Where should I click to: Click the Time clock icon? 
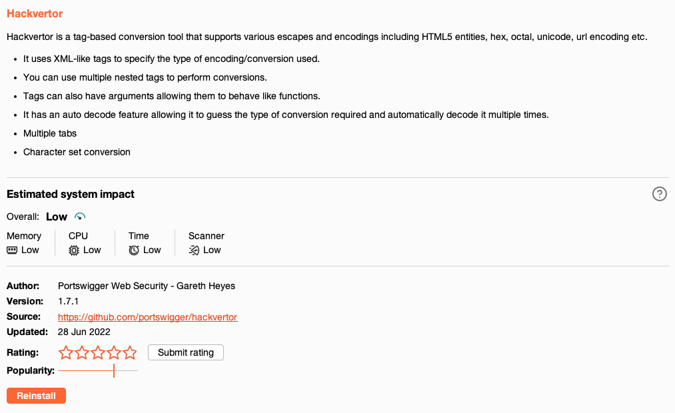coord(134,250)
